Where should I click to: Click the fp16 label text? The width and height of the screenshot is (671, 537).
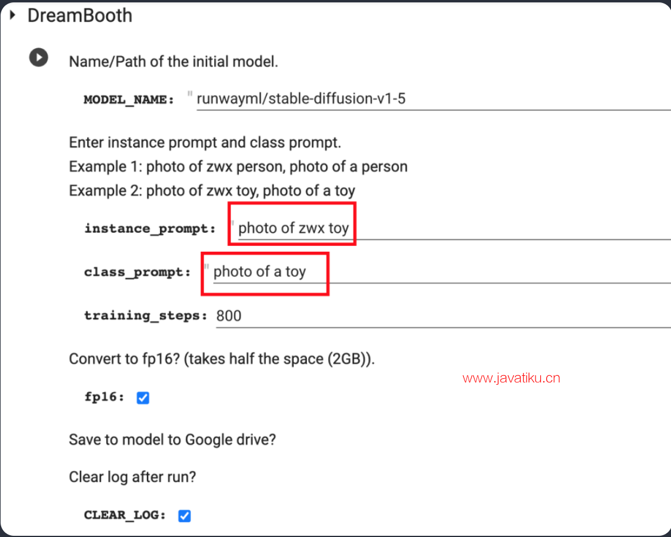pyautogui.click(x=104, y=397)
